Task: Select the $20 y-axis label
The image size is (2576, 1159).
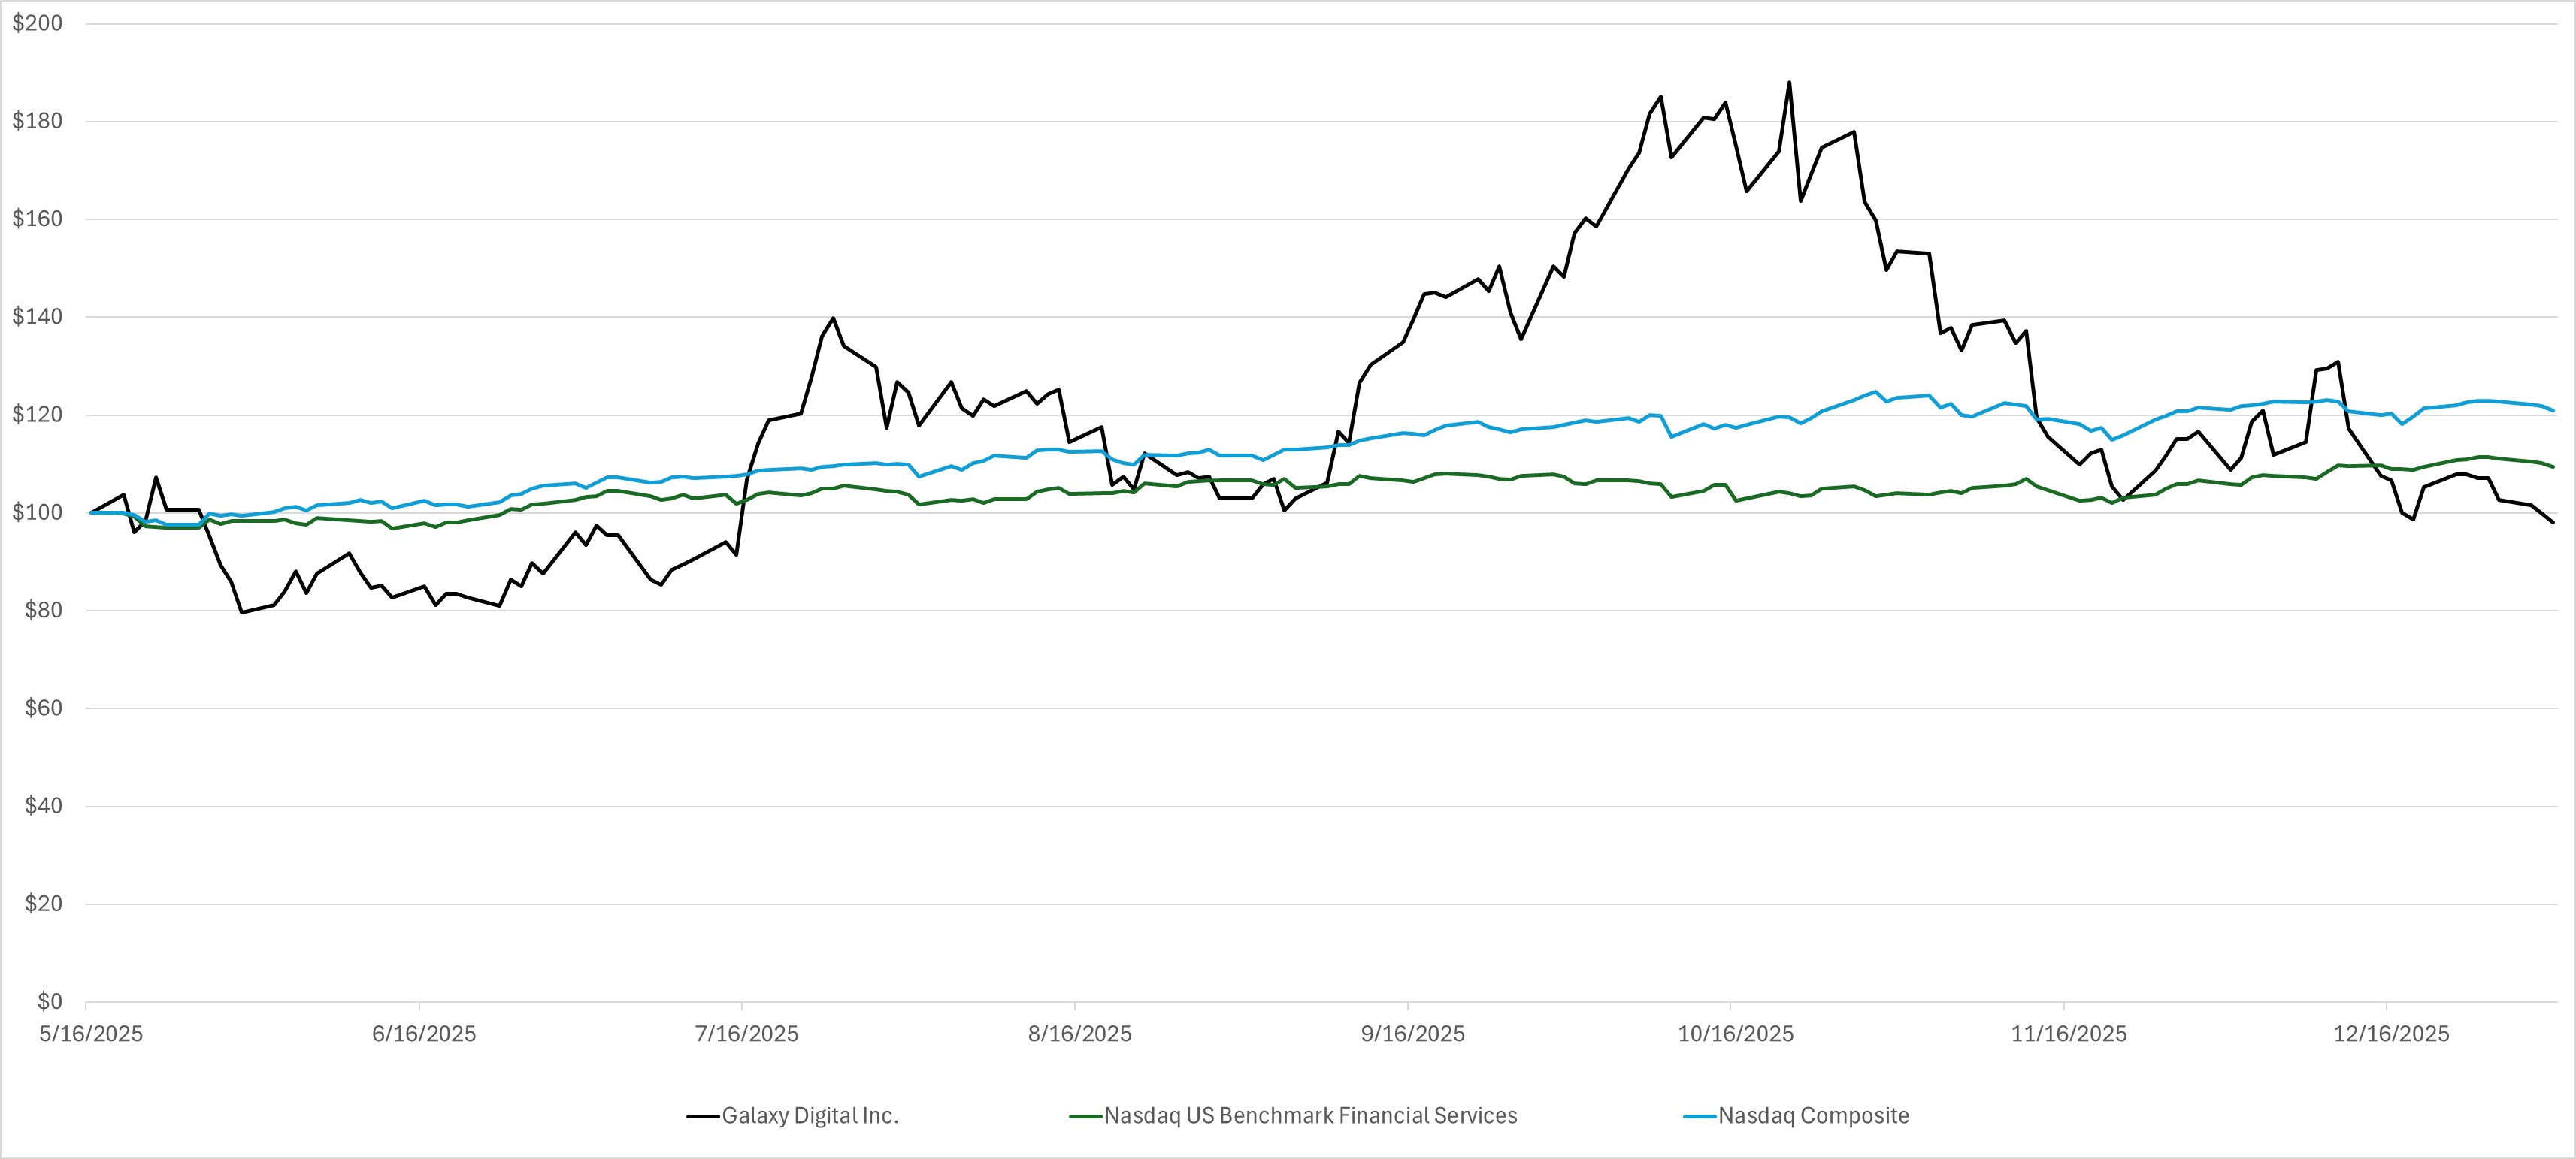Action: tap(42, 904)
